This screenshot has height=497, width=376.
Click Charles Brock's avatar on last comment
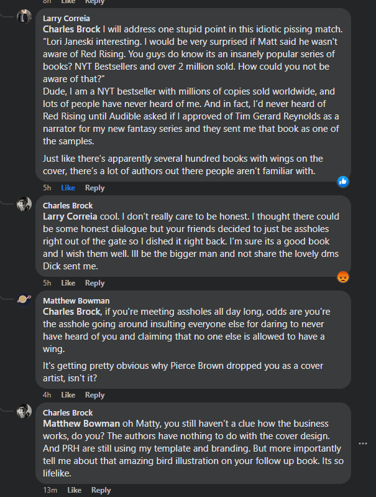click(24, 411)
